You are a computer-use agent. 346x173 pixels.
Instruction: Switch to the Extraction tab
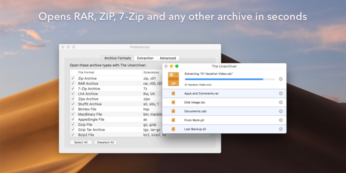click(x=145, y=58)
